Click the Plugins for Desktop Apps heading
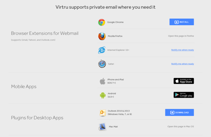Image resolution: width=211 pixels, height=137 pixels. point(37,118)
